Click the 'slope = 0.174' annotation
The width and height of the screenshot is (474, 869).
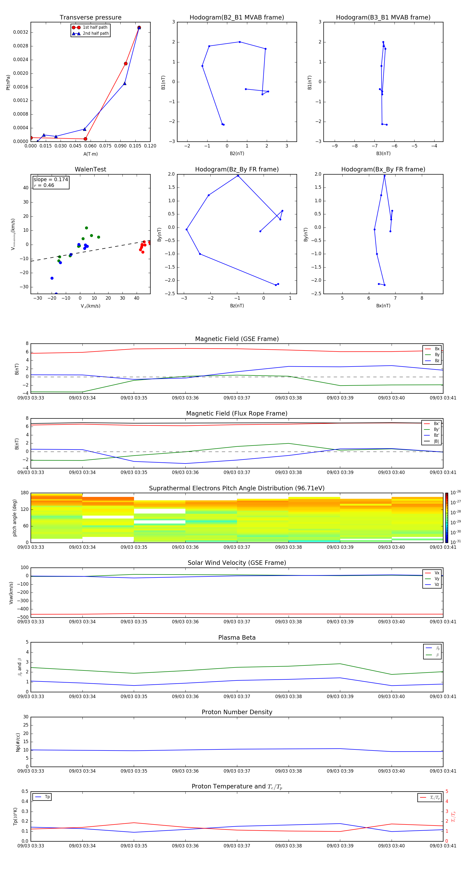click(x=51, y=180)
